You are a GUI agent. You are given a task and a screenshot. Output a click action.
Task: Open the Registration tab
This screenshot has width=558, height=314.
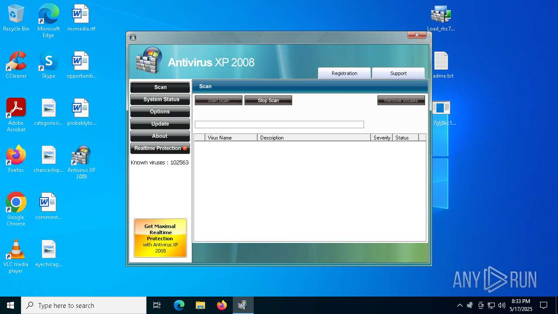[x=344, y=73]
